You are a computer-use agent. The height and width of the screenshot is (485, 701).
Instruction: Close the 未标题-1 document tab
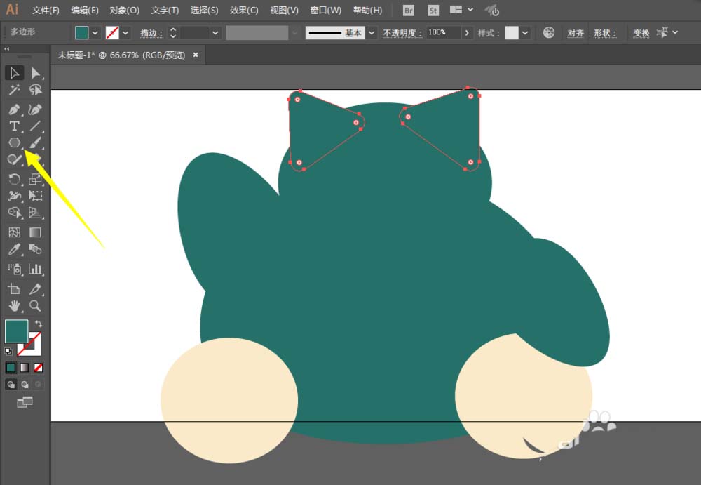196,55
